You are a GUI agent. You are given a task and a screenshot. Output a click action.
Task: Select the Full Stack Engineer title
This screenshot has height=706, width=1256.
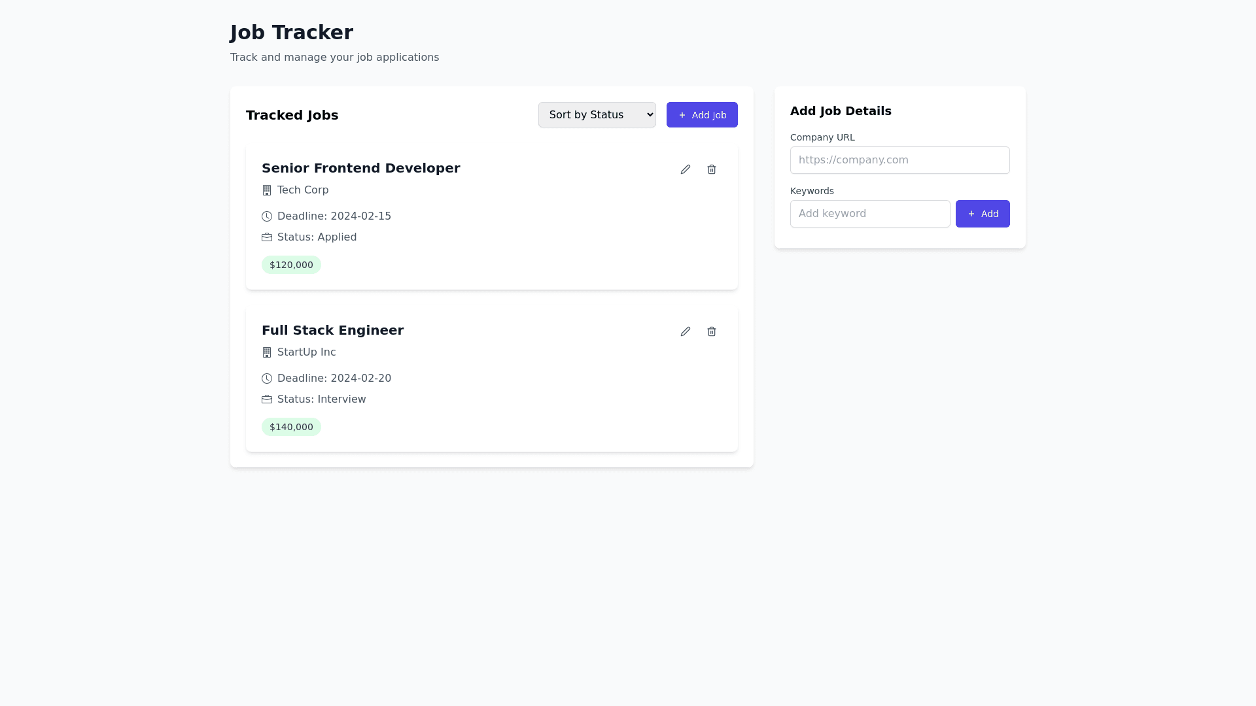[332, 330]
